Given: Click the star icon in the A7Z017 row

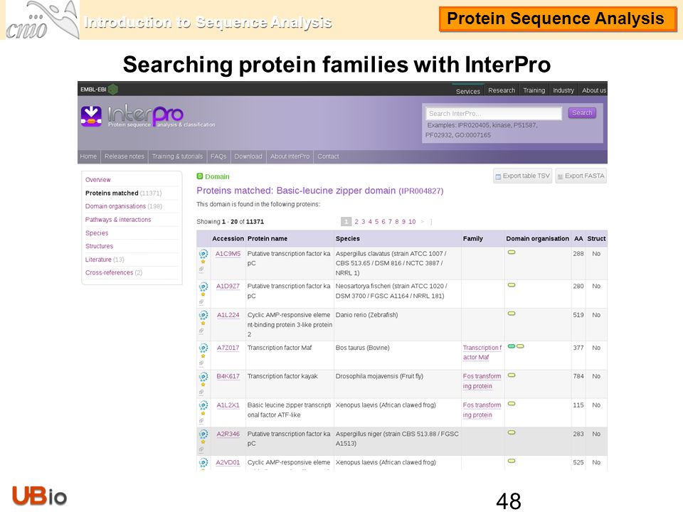Looking at the screenshot, I should (x=203, y=356).
